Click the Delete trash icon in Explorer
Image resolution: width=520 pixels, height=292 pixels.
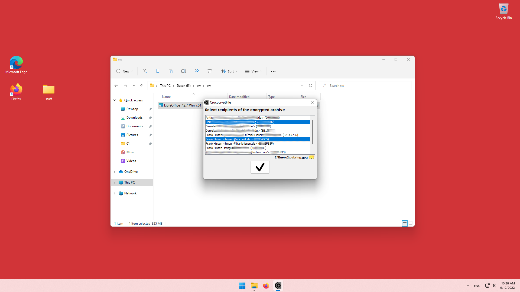click(210, 71)
